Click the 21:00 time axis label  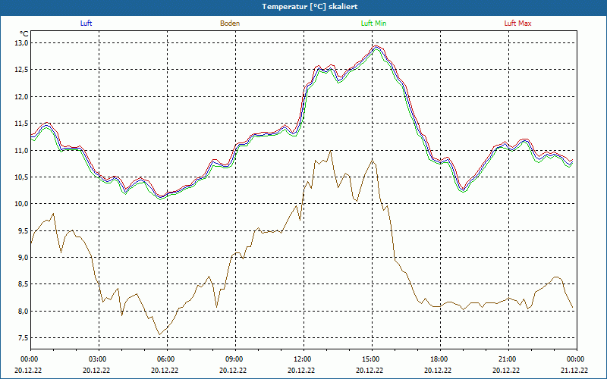point(506,359)
